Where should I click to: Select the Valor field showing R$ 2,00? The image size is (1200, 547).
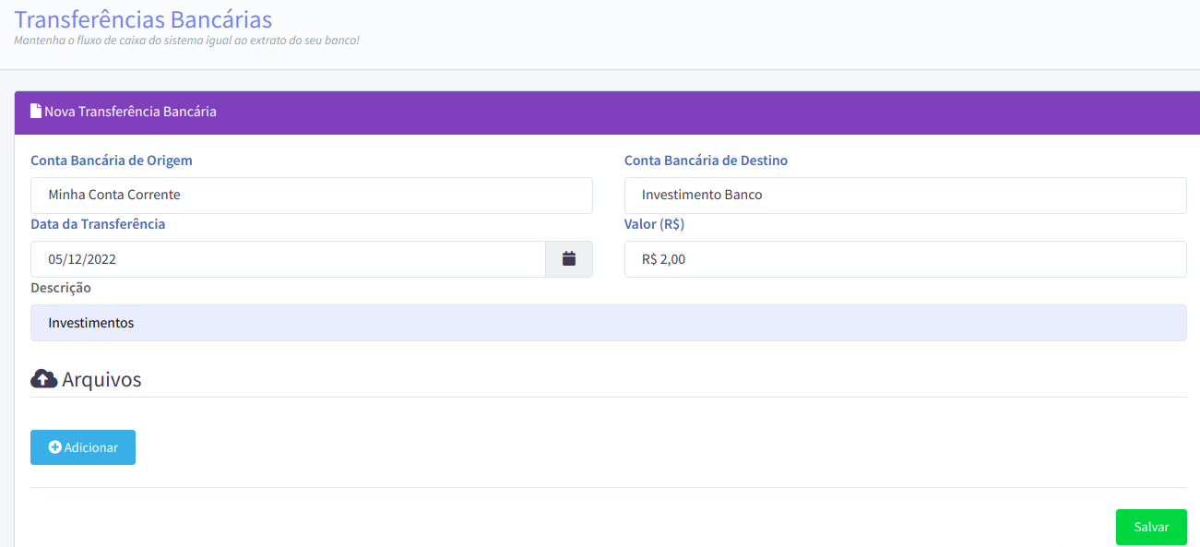coord(905,259)
